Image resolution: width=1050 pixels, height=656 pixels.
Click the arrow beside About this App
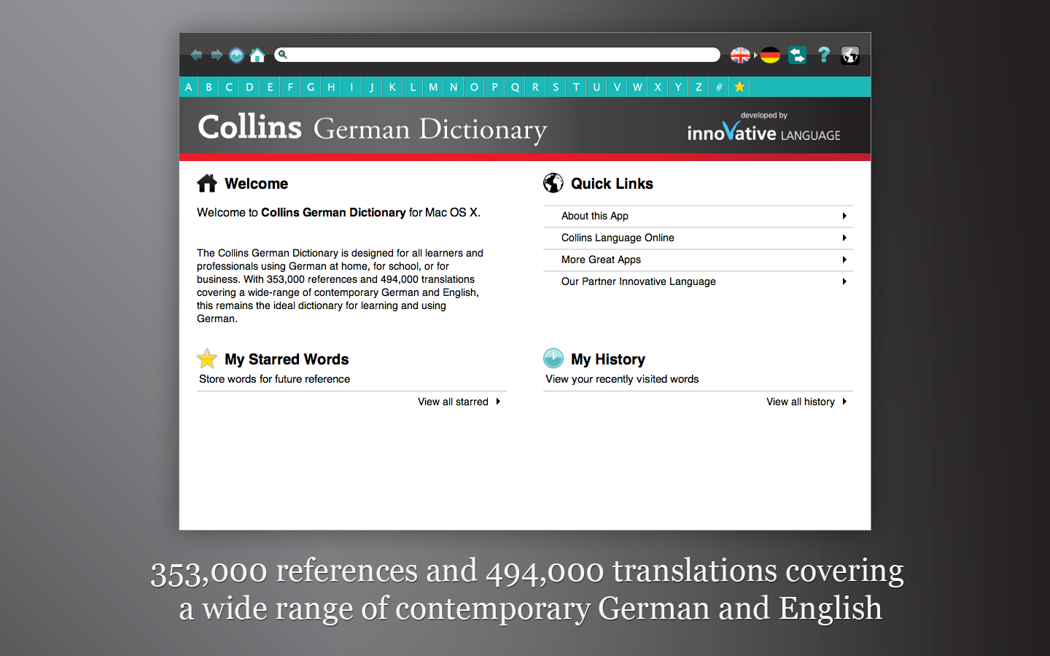click(x=844, y=216)
